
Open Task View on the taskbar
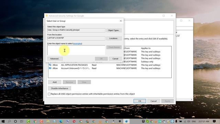tap(22, 121)
